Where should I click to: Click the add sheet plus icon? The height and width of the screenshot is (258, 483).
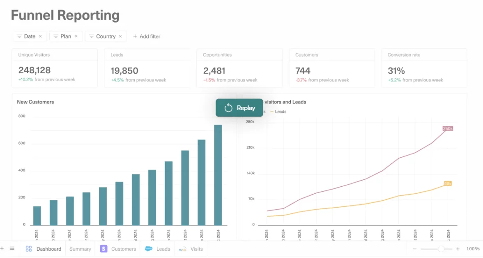click(2, 249)
